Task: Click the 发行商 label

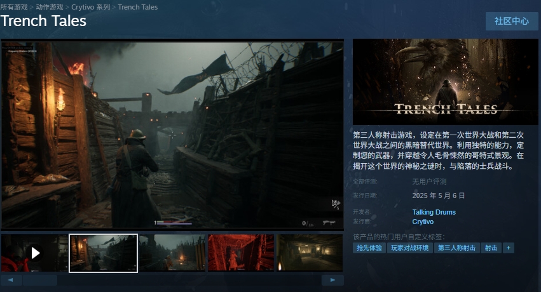Action: click(362, 222)
